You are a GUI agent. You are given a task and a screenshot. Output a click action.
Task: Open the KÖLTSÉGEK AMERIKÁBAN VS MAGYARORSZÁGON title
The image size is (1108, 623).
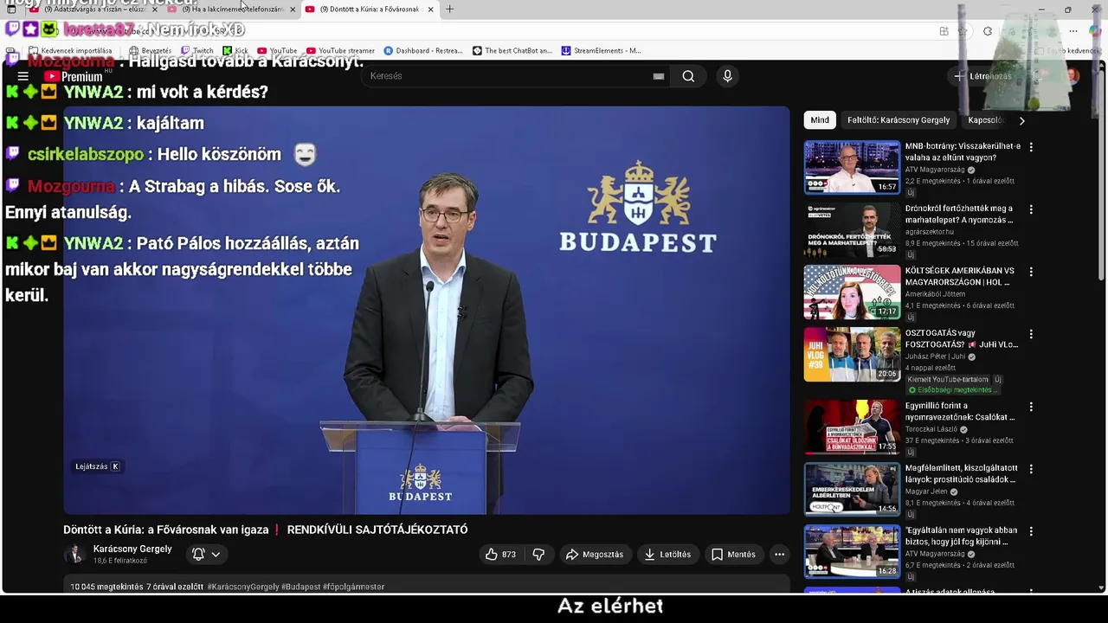[x=961, y=277]
